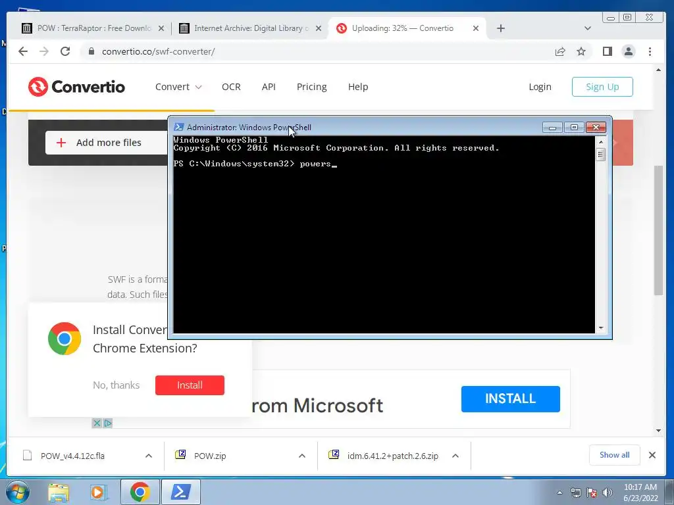Open Action Center flag icon

click(592, 493)
